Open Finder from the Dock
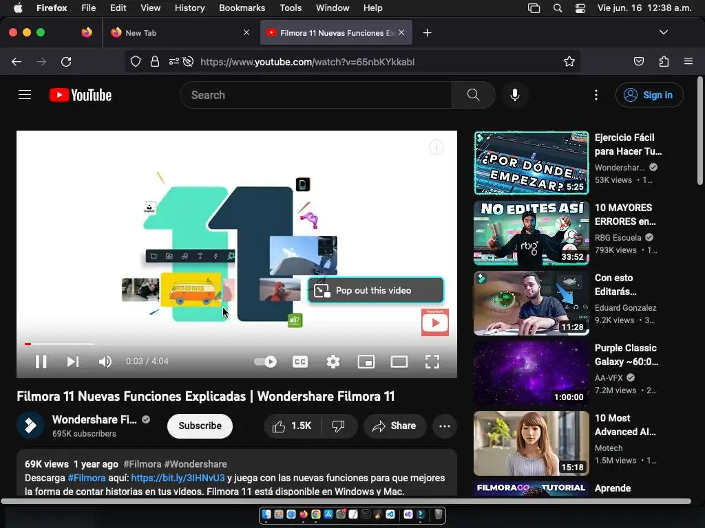Image resolution: width=705 pixels, height=528 pixels. pyautogui.click(x=266, y=514)
